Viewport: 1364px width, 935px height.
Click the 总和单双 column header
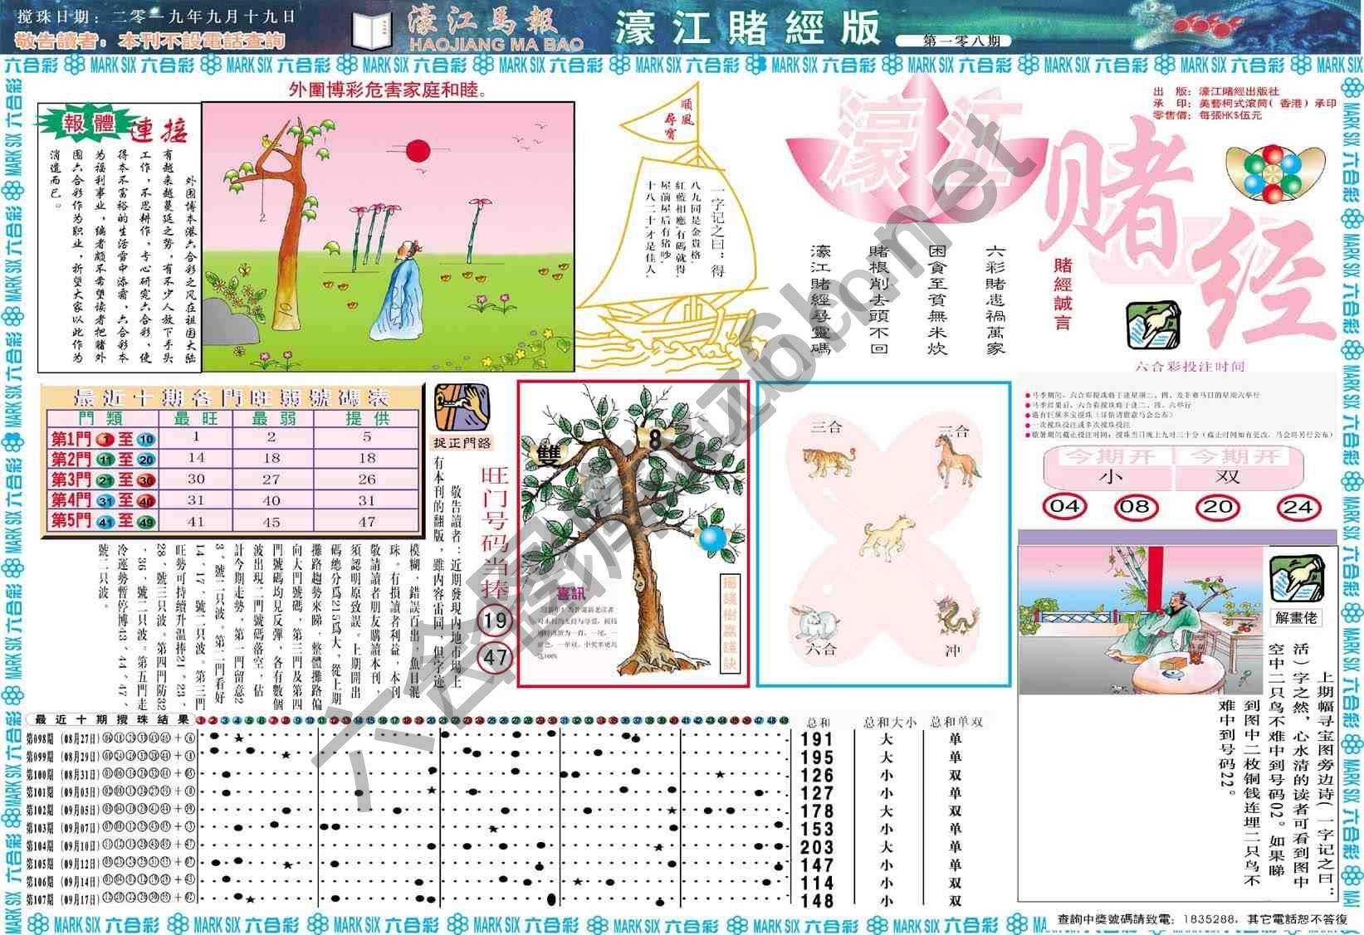coord(956,722)
